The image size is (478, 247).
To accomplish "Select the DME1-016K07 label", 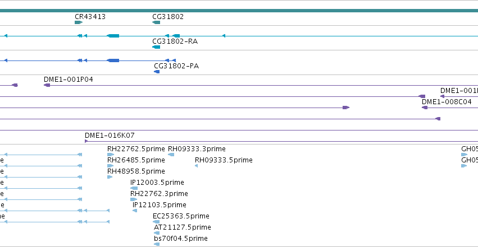I will pyautogui.click(x=110, y=135).
